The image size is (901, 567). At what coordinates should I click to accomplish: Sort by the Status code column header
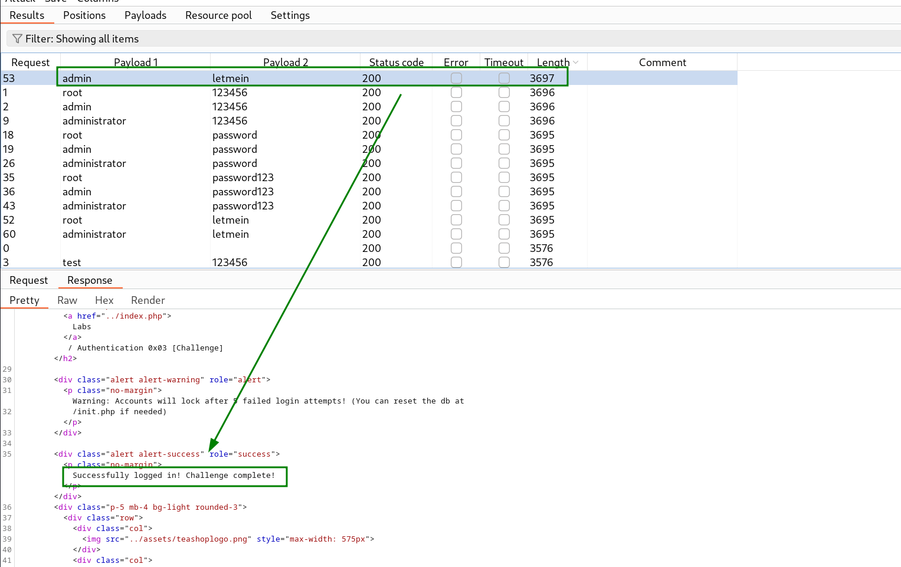396,63
